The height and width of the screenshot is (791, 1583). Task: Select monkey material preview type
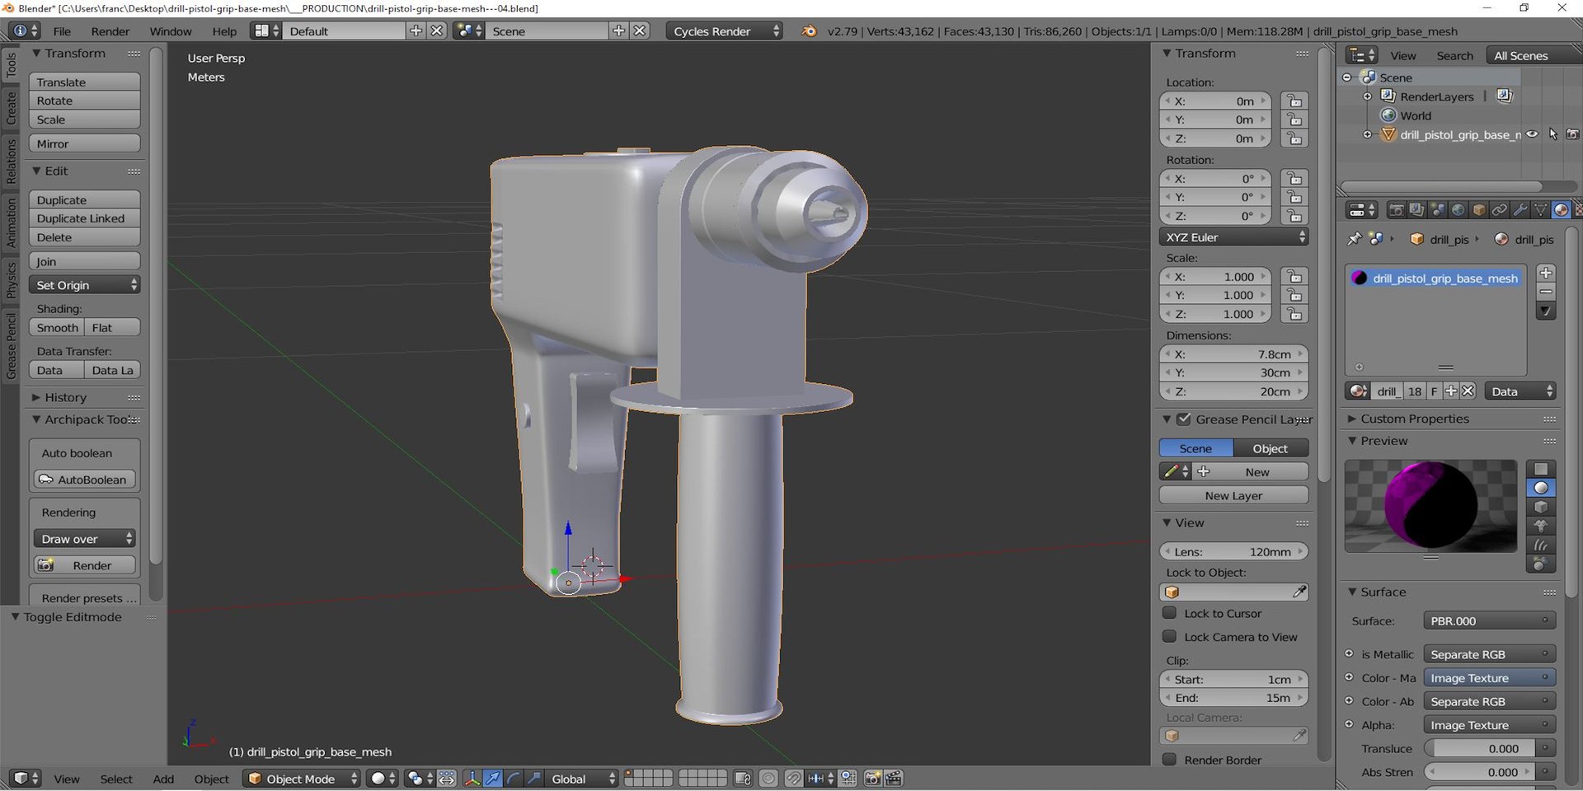point(1540,526)
